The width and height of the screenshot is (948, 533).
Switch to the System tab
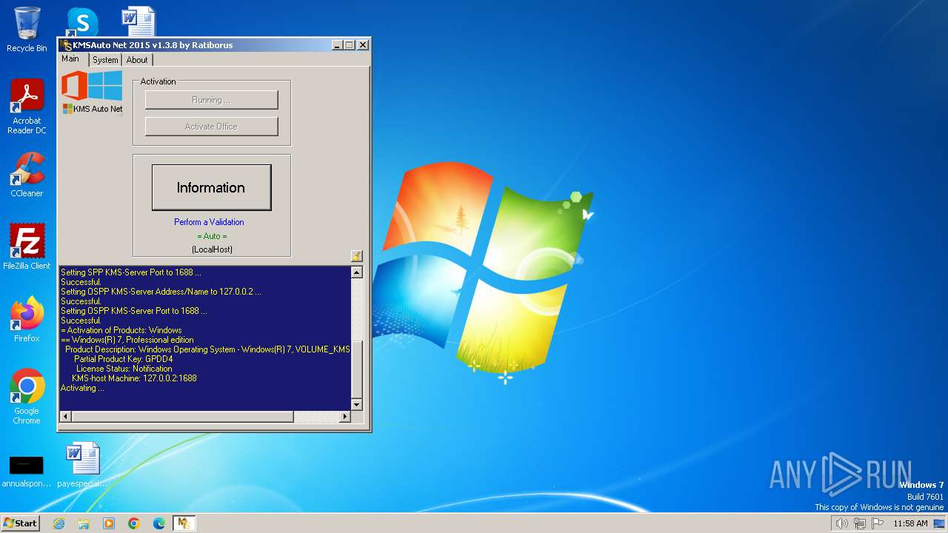point(105,60)
